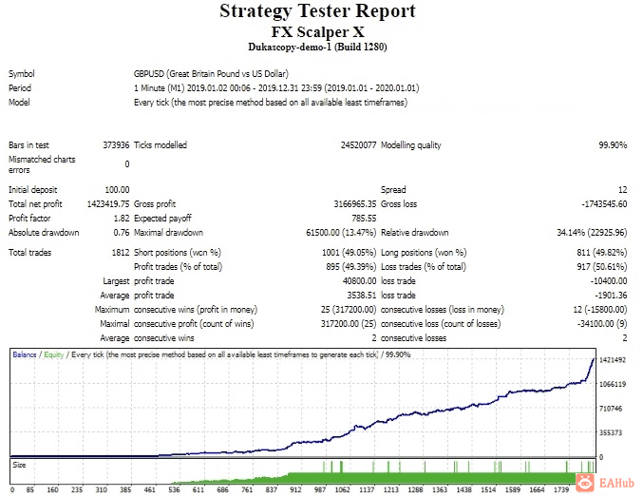
Task: Click the Largest loss trade value -10400.00
Action: click(609, 281)
